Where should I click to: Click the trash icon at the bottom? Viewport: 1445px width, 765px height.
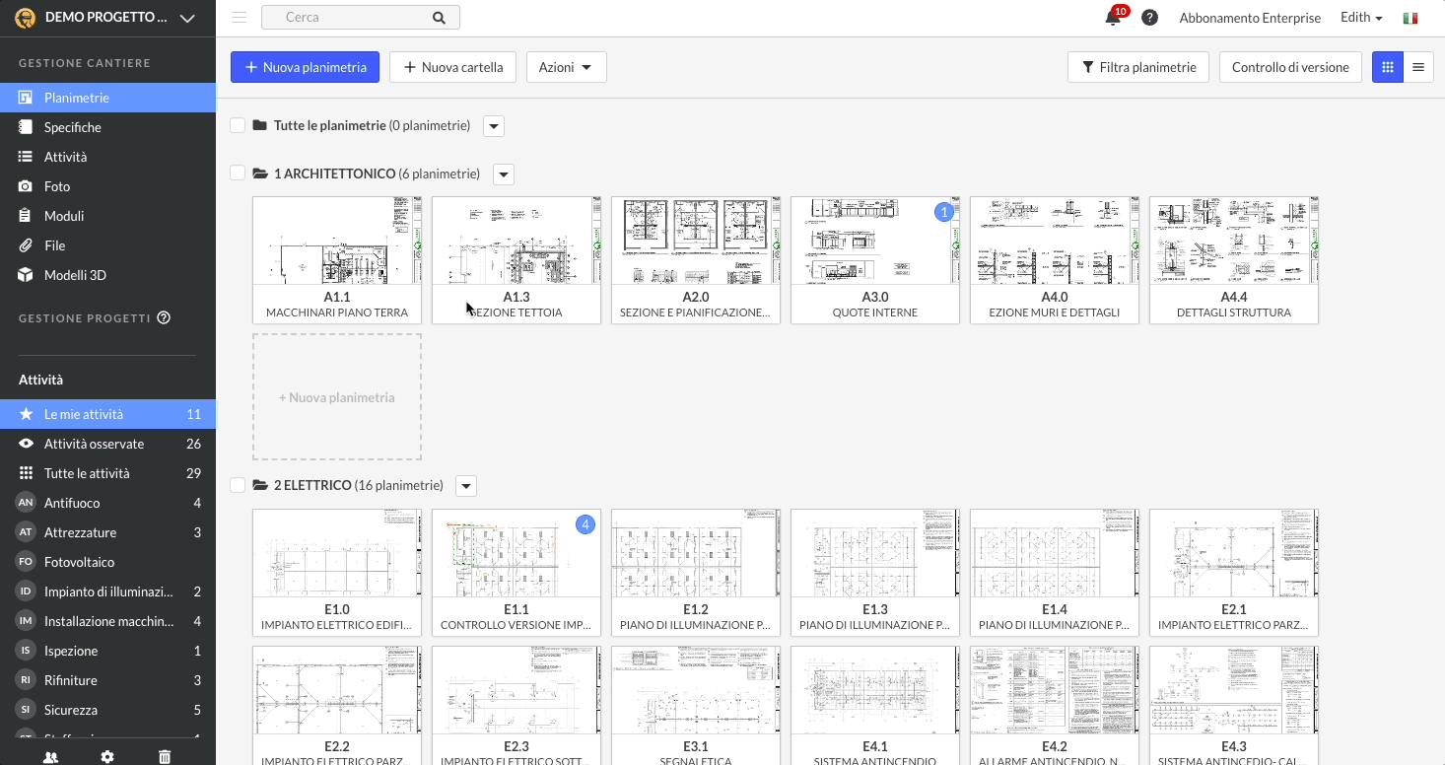pos(164,756)
